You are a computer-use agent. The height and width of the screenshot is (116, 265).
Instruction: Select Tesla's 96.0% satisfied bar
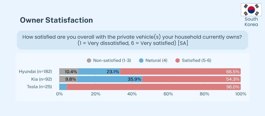[x=153, y=87]
